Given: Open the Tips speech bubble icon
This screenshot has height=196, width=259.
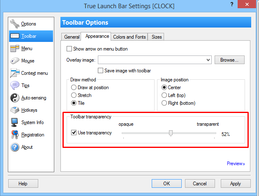Looking at the screenshot, I should coord(15,85).
